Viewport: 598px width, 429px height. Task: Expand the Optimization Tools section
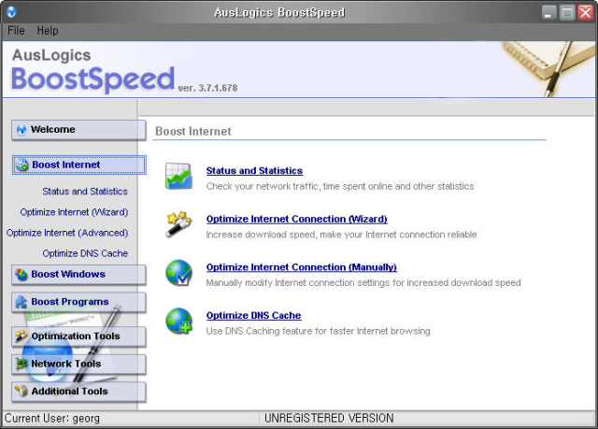click(78, 336)
